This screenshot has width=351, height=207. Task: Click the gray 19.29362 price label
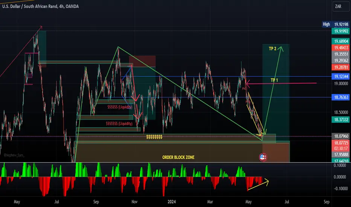click(x=341, y=61)
